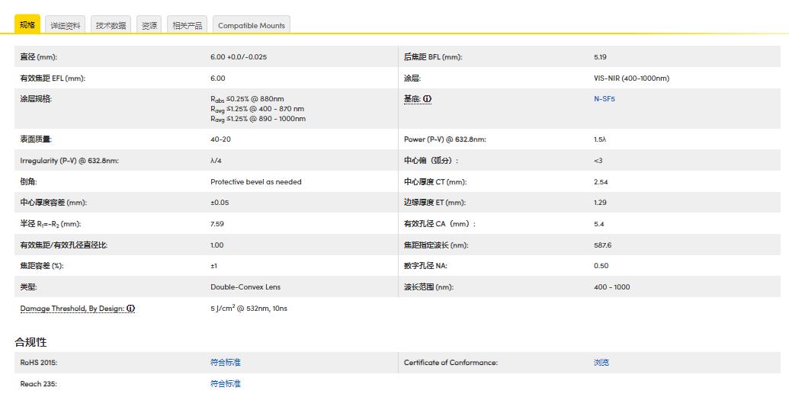Viewport: 789px width, 416px height.
Task: Click the 400 - 1000 wavelength range value
Action: 611,287
